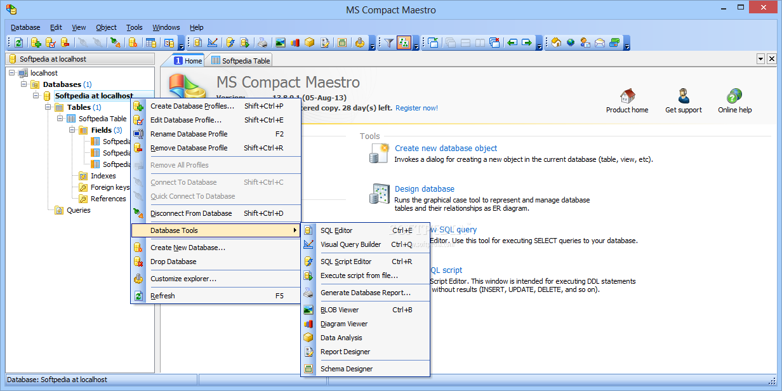Choose Disconnect From Database in the context menu
Image resolution: width=782 pixels, height=391 pixels.
coord(216,213)
